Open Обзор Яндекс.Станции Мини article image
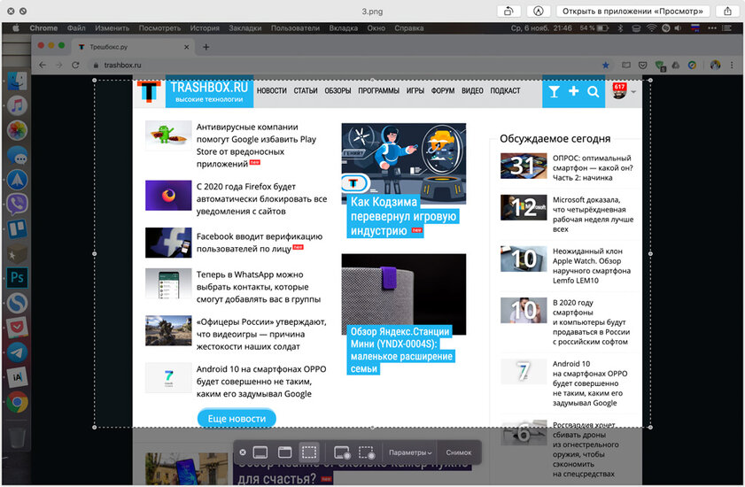The image size is (745, 487). (403, 294)
